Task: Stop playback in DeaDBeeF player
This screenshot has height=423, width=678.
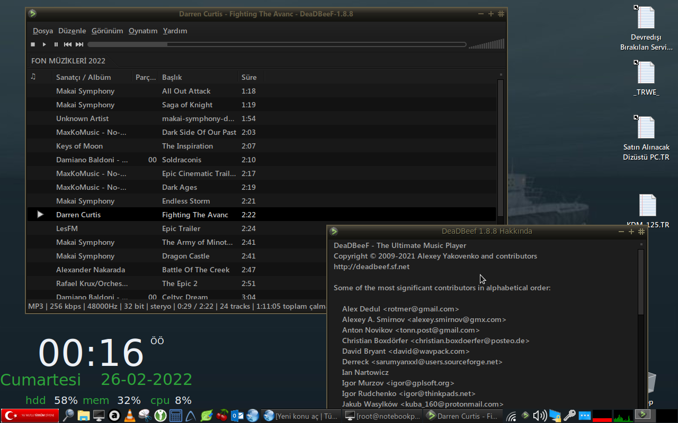Action: pyautogui.click(x=33, y=45)
